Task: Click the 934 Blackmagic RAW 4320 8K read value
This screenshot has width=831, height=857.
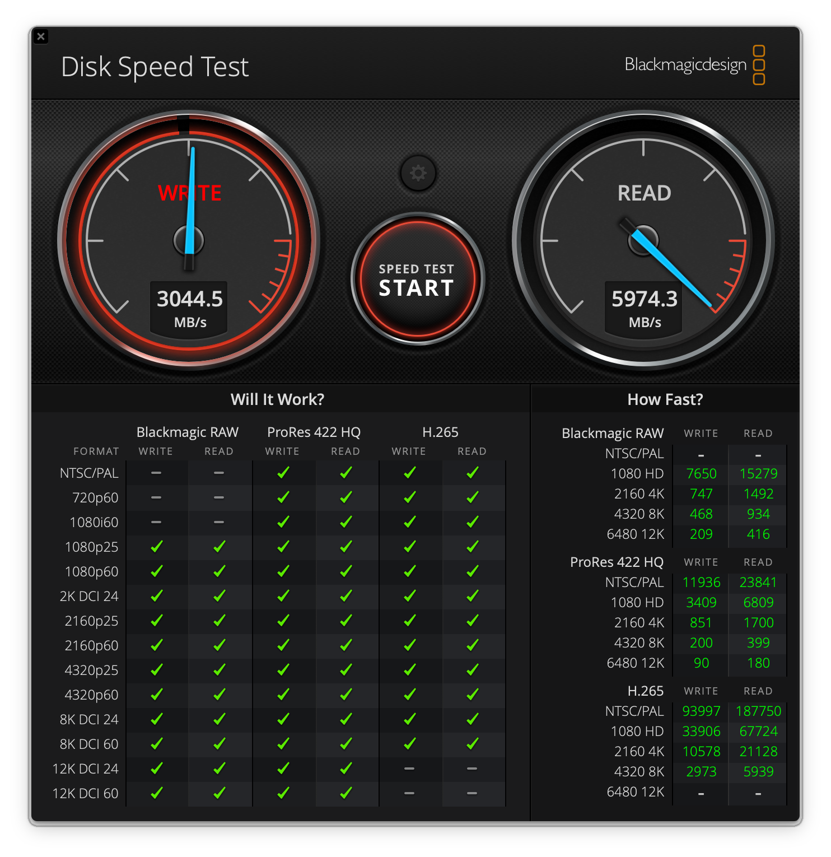Action: pos(758,514)
